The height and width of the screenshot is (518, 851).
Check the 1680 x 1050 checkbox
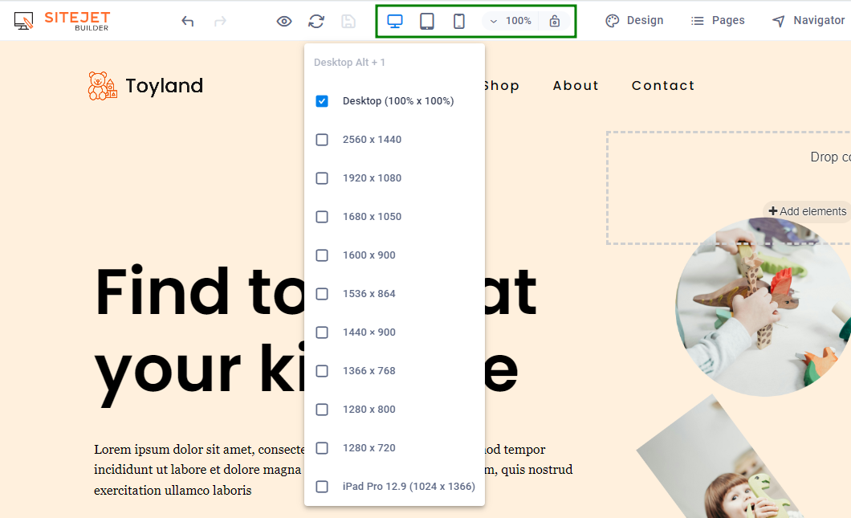pyautogui.click(x=322, y=217)
